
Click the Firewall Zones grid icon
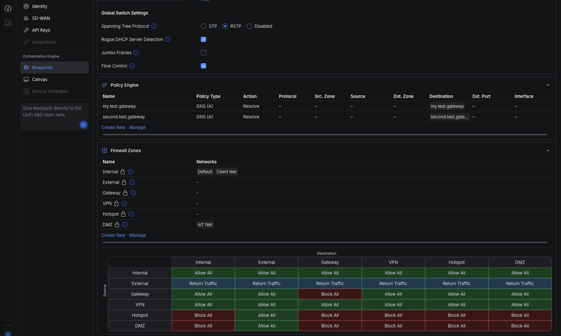(105, 150)
